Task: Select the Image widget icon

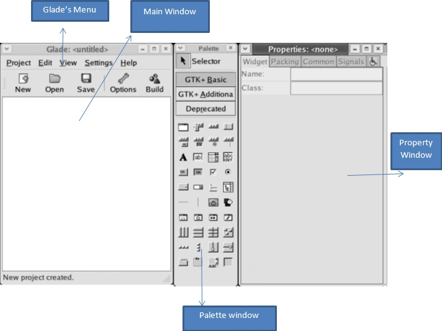Action: 213,202
